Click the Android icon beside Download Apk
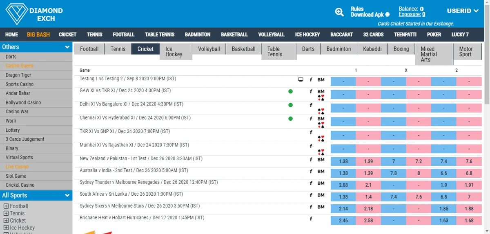This screenshot has height=234, width=490. 388,14
